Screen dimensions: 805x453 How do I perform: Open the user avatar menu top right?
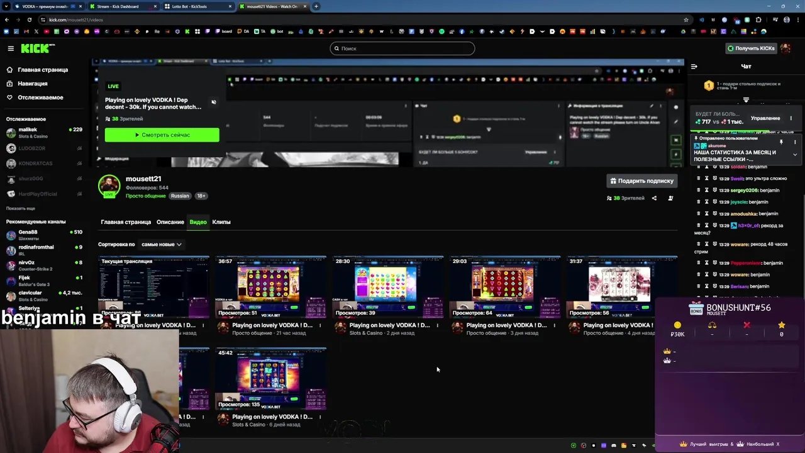click(x=786, y=48)
